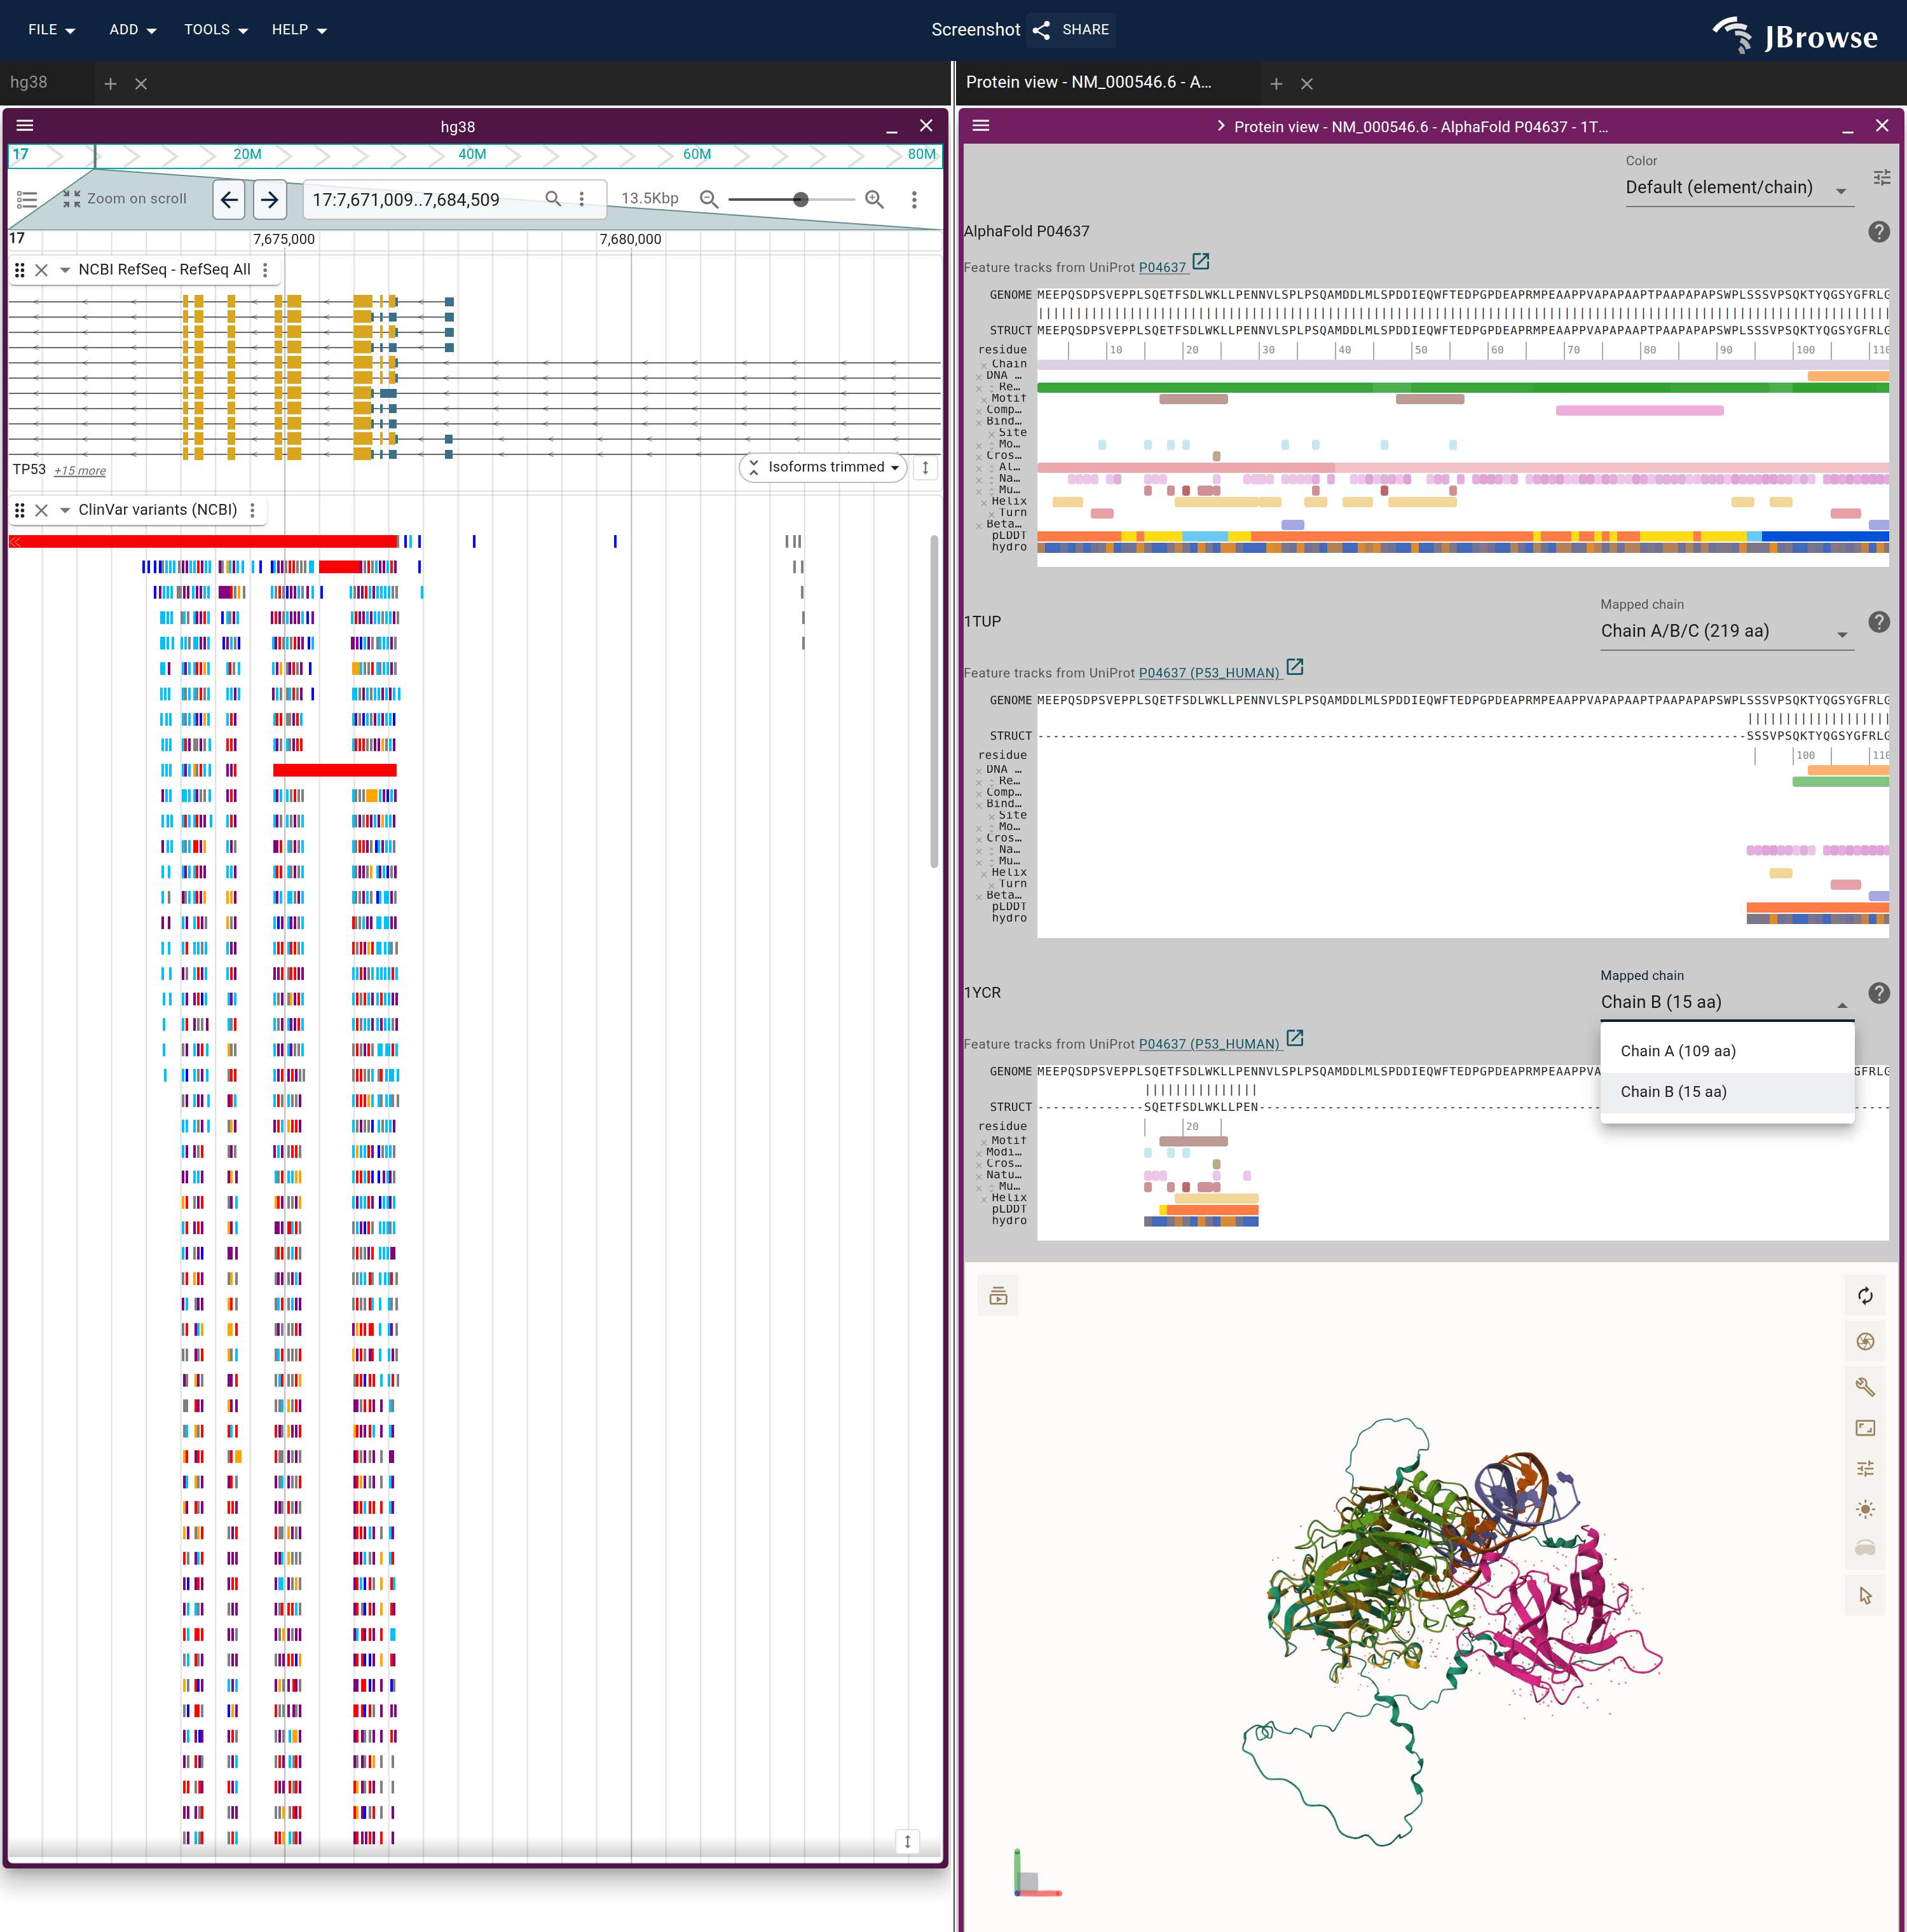Close the NCBI RefSeq track
The width and height of the screenshot is (1907, 1932).
tap(41, 270)
